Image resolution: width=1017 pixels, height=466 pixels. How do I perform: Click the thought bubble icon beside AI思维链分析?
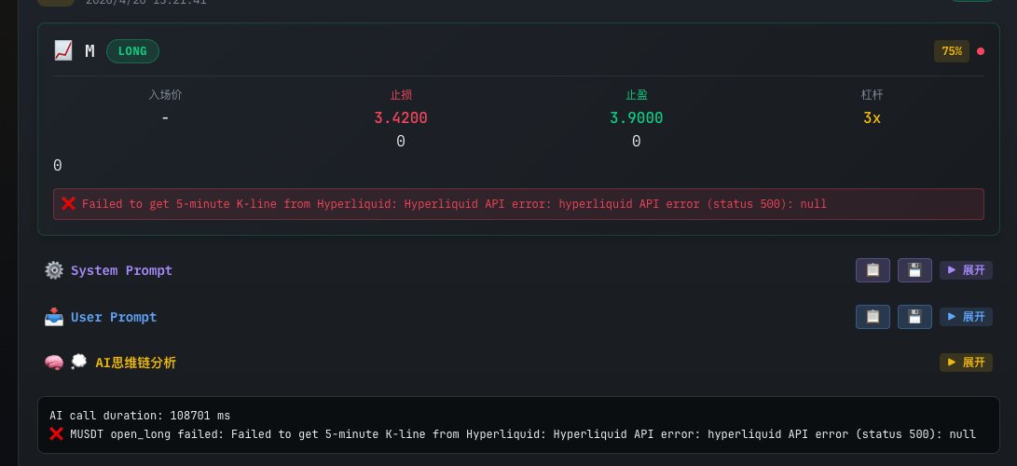click(78, 361)
